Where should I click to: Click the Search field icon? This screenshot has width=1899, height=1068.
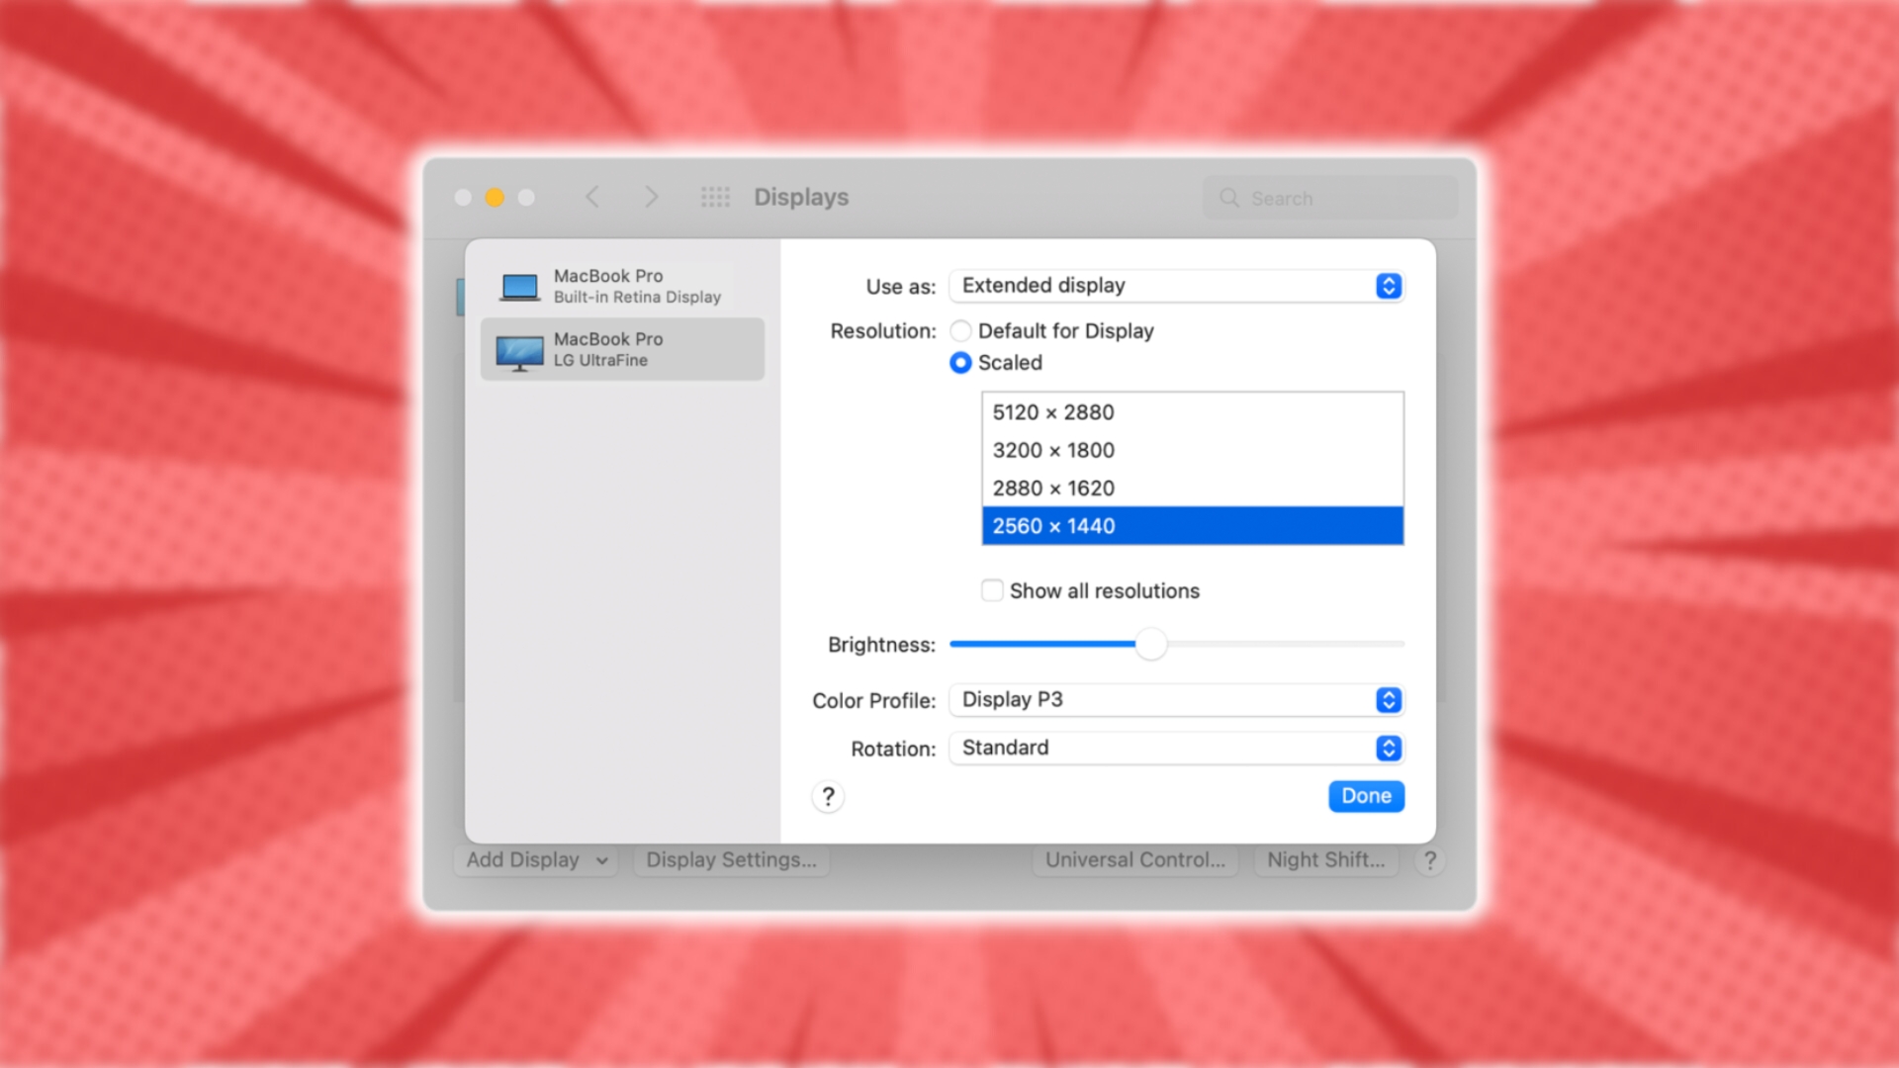tap(1227, 196)
